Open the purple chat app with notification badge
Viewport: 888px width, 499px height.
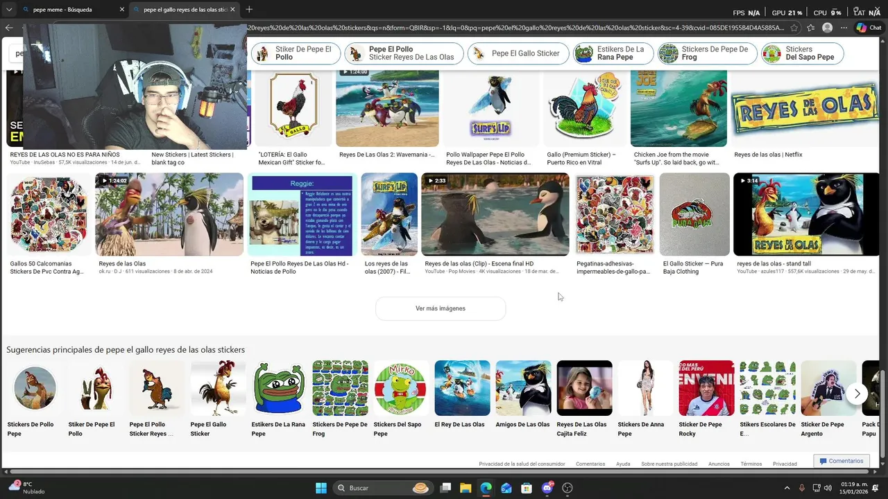[547, 488]
